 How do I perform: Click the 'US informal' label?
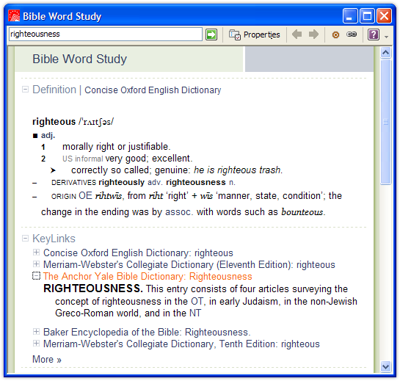click(x=83, y=159)
